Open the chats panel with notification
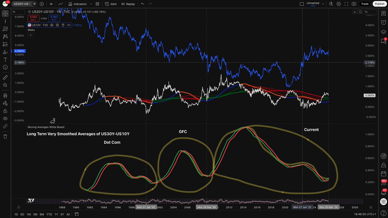The image size is (388, 218). coord(383,41)
